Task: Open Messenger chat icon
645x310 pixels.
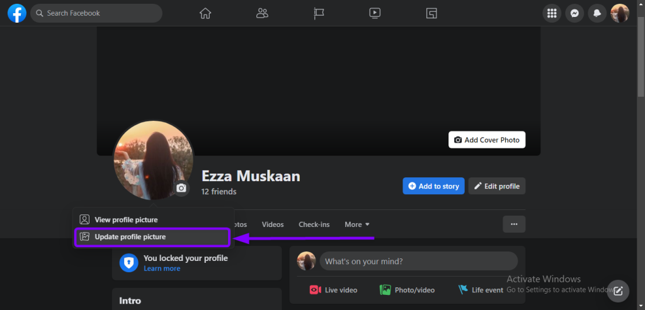Action: (x=574, y=13)
